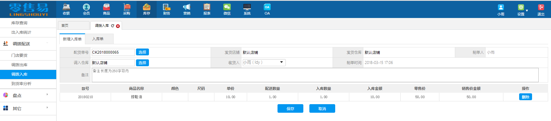551x121 pixels.
Task: Click the 取消 button
Action: point(322,108)
